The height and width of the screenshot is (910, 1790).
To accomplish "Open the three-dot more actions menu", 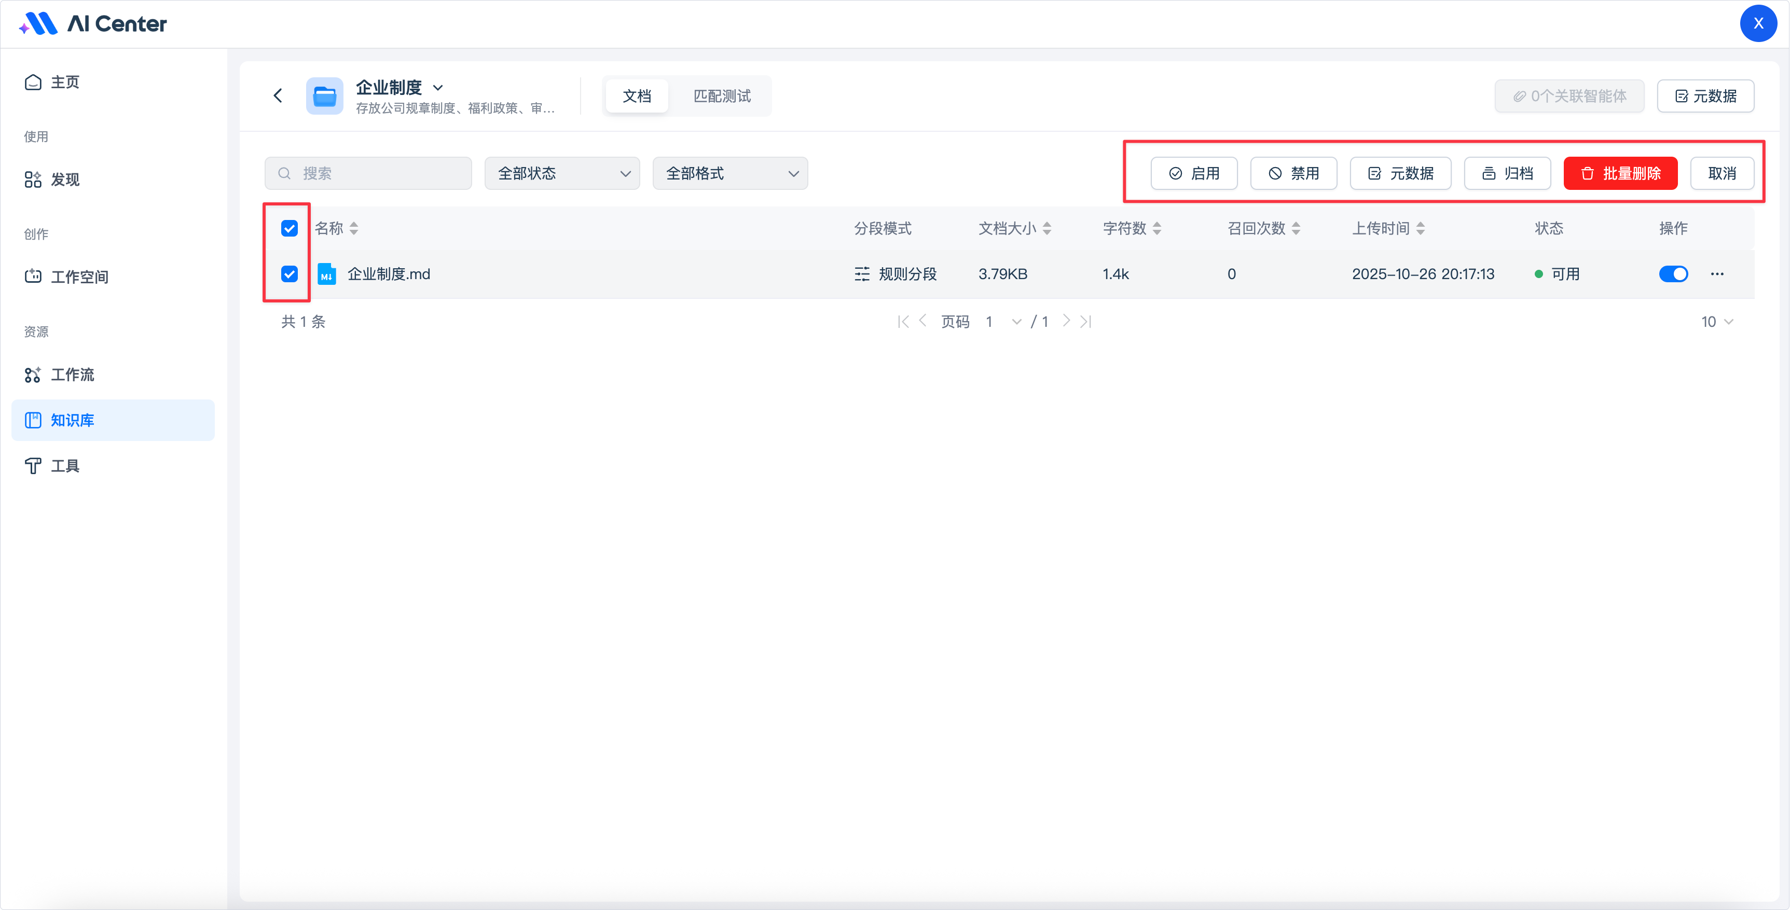I will coord(1717,274).
